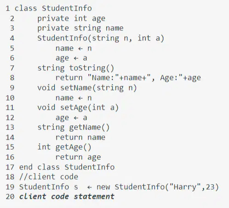Screen dimensions: 229x208
Task: Select the void setAge(int a) line
Action: point(78,107)
